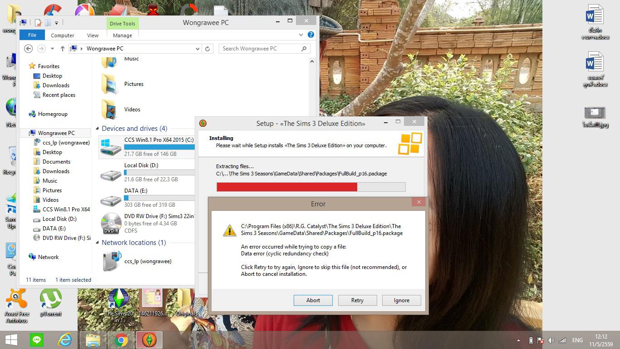The image size is (620, 349).
Task: Click Wongrawee PC in address bar
Action: point(105,49)
